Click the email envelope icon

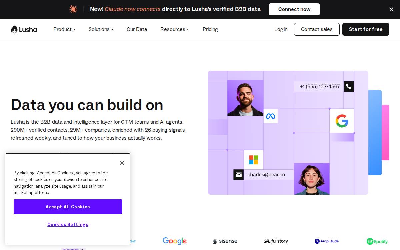pos(238,175)
